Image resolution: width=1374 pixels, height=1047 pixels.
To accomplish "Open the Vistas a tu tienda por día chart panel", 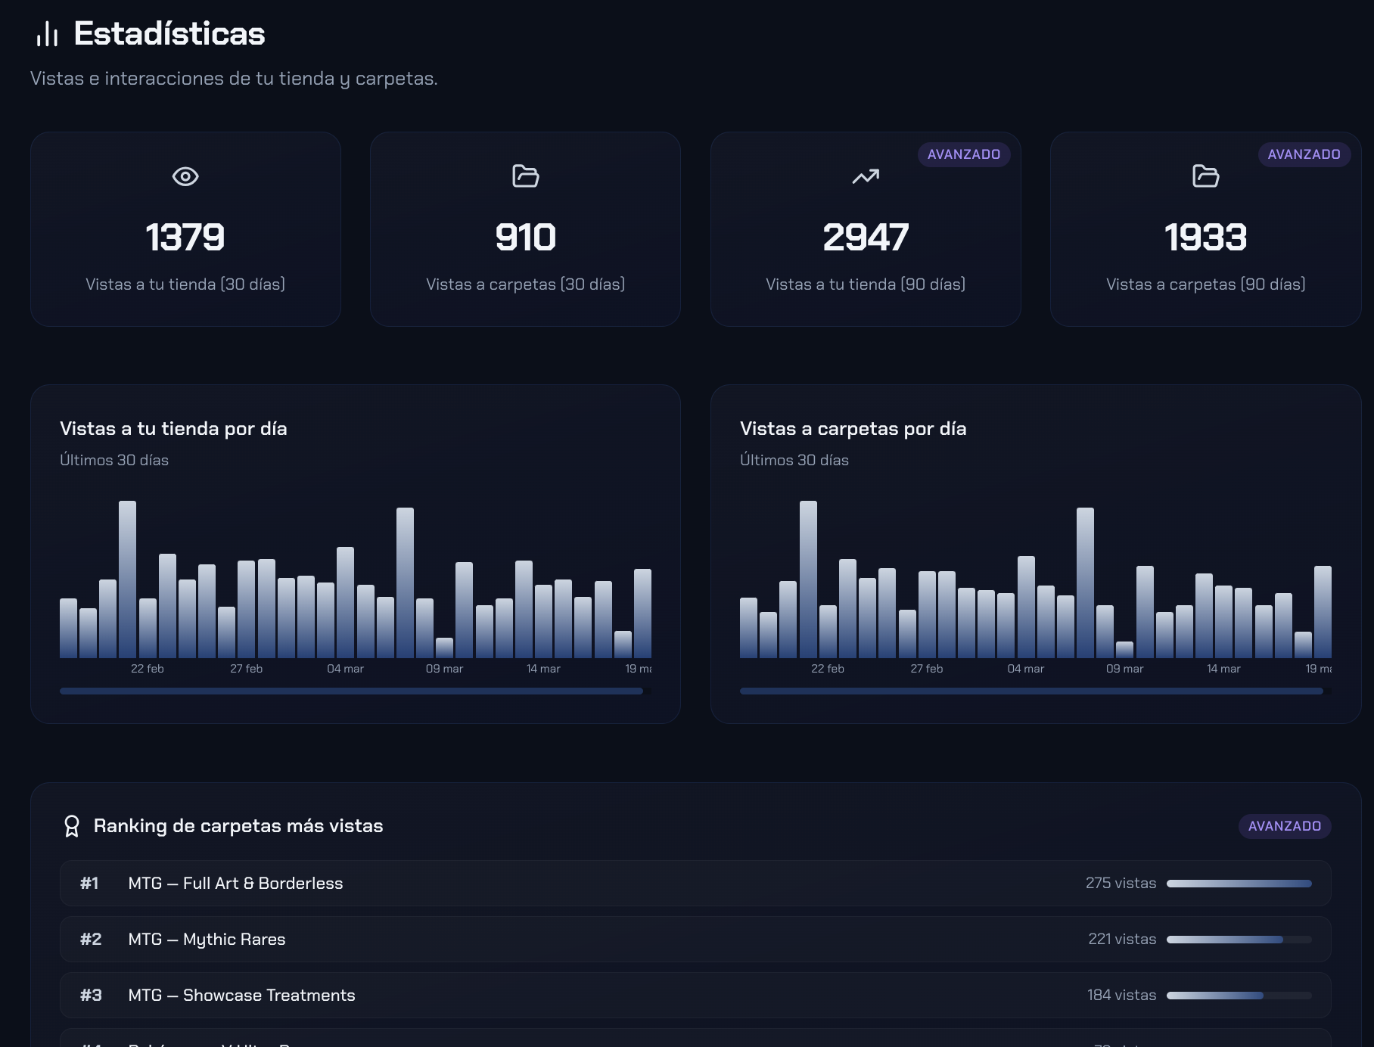I will point(355,552).
